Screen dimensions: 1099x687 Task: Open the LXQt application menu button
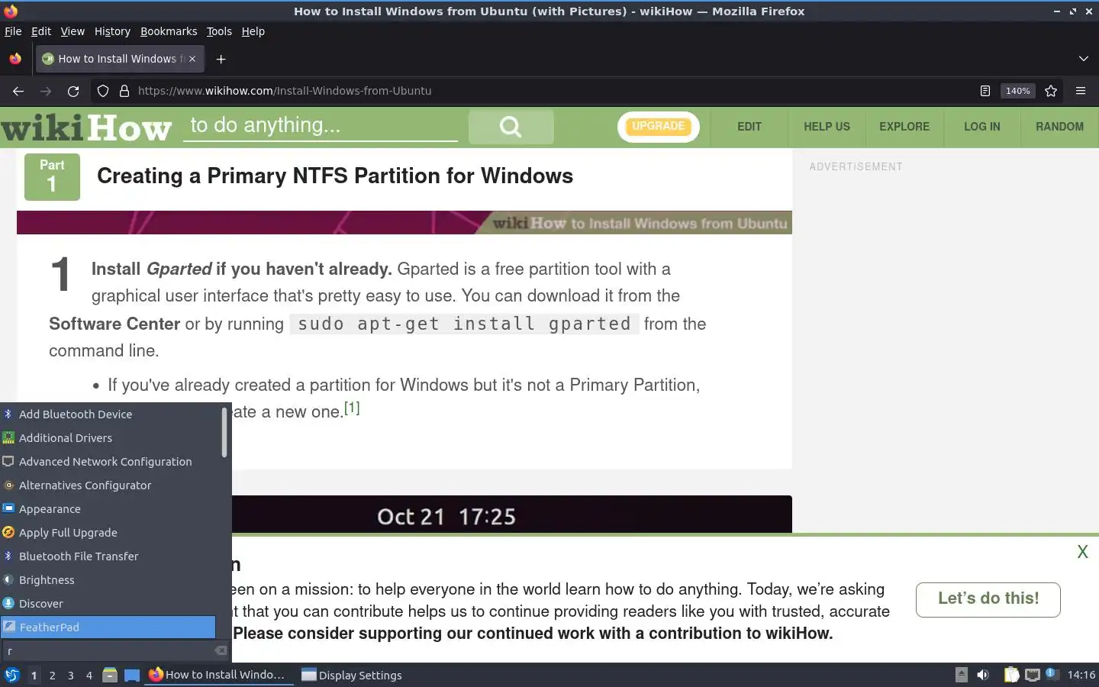pyautogui.click(x=12, y=675)
